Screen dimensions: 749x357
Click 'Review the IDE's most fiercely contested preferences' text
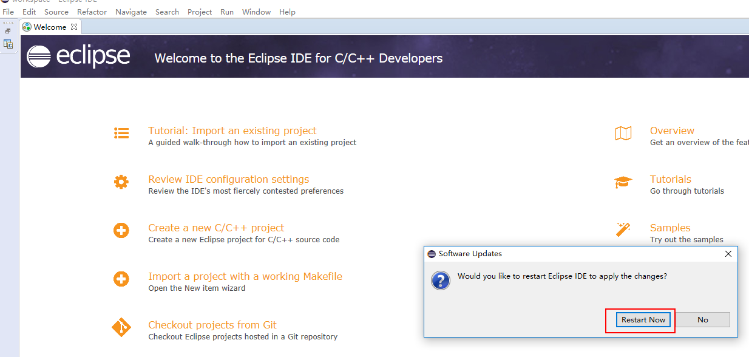[x=246, y=191]
